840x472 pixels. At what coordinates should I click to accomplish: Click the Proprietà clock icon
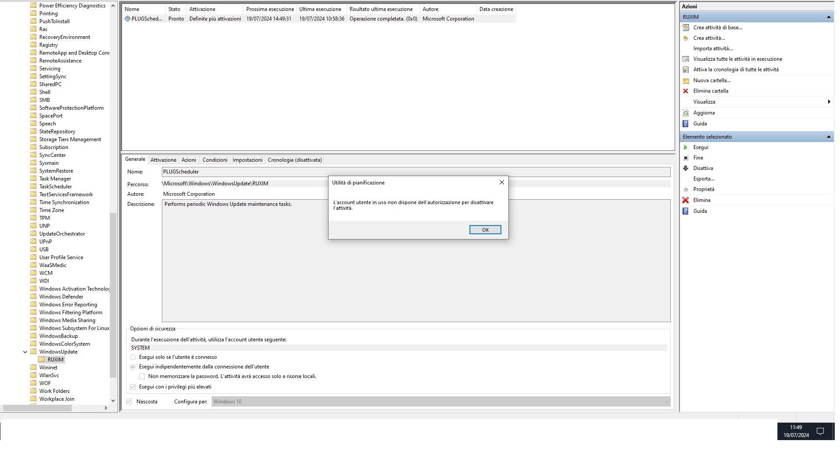pos(686,190)
